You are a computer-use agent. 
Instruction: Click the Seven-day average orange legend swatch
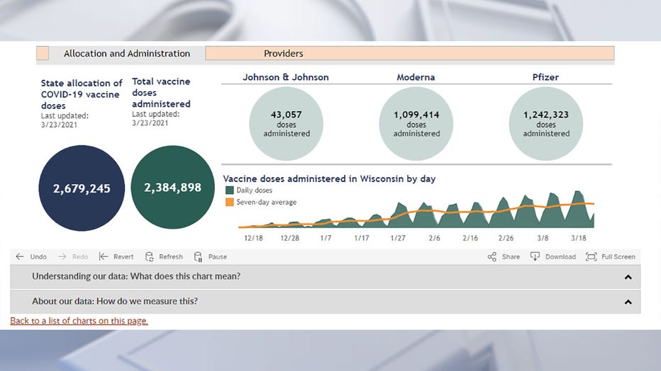(229, 202)
